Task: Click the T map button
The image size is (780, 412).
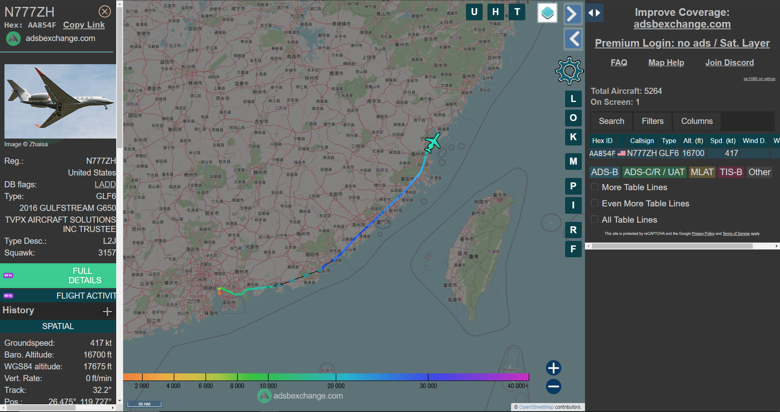Action: click(517, 12)
